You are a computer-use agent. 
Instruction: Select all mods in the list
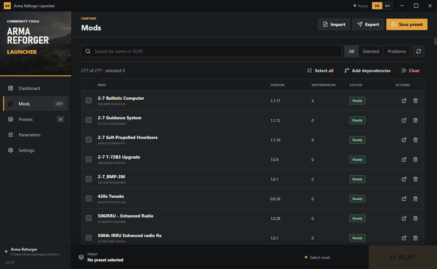tap(320, 71)
